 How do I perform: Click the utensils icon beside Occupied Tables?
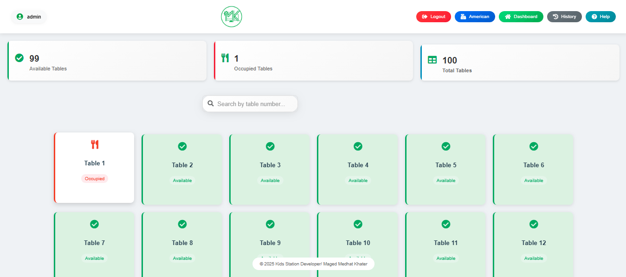(x=225, y=58)
